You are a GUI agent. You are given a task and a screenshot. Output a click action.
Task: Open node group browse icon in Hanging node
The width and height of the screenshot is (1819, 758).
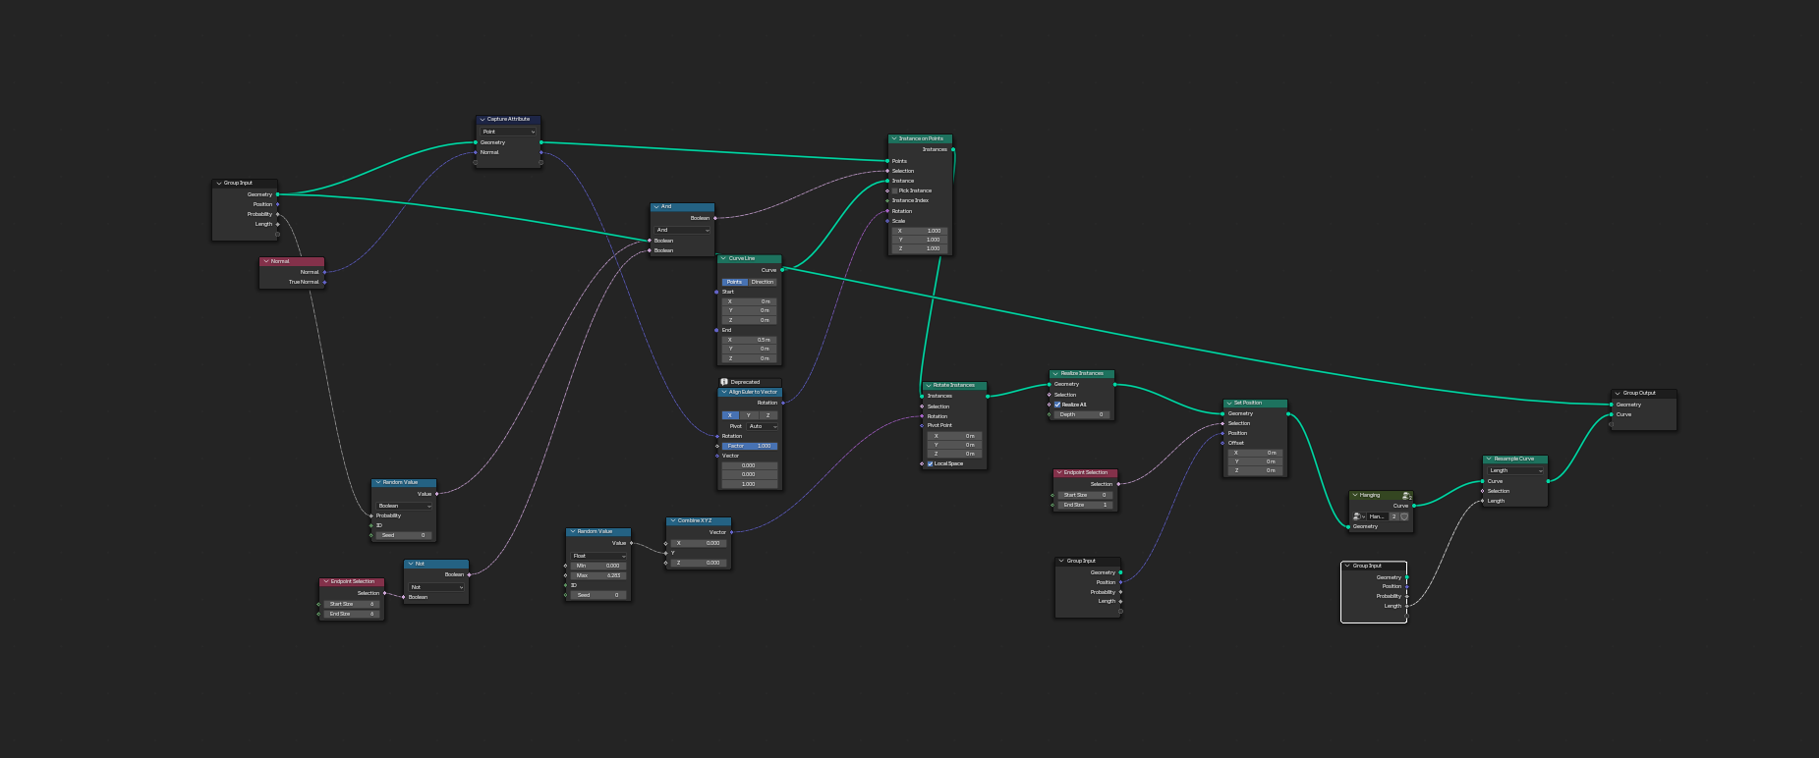[x=1359, y=516]
